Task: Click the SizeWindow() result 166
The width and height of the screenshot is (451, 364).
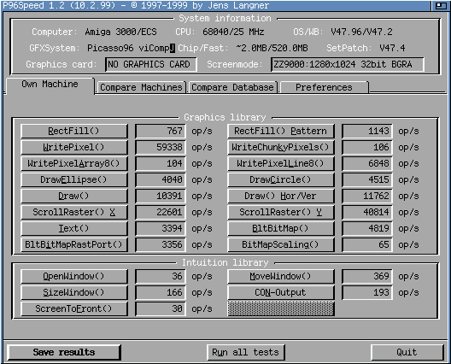Action: pos(161,292)
